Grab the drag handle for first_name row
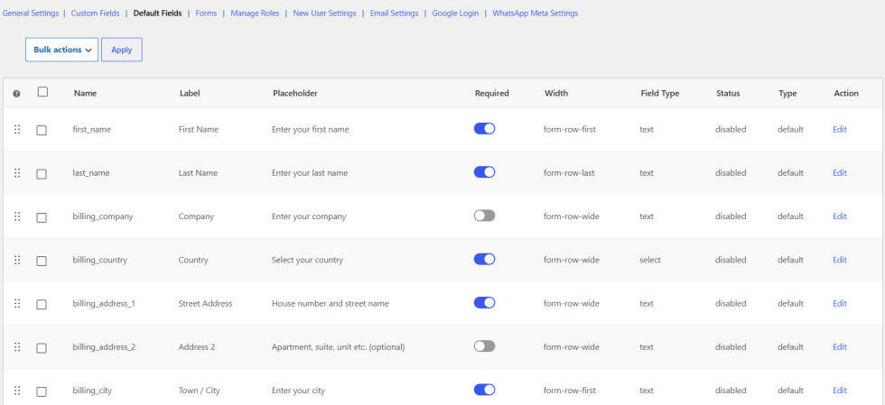The height and width of the screenshot is (405, 885). (x=17, y=129)
